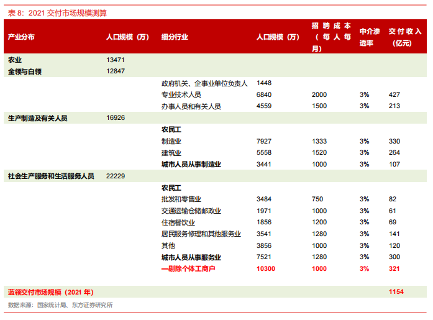Select the '批发和零售业' row label
The image size is (433, 320).
[x=181, y=199]
